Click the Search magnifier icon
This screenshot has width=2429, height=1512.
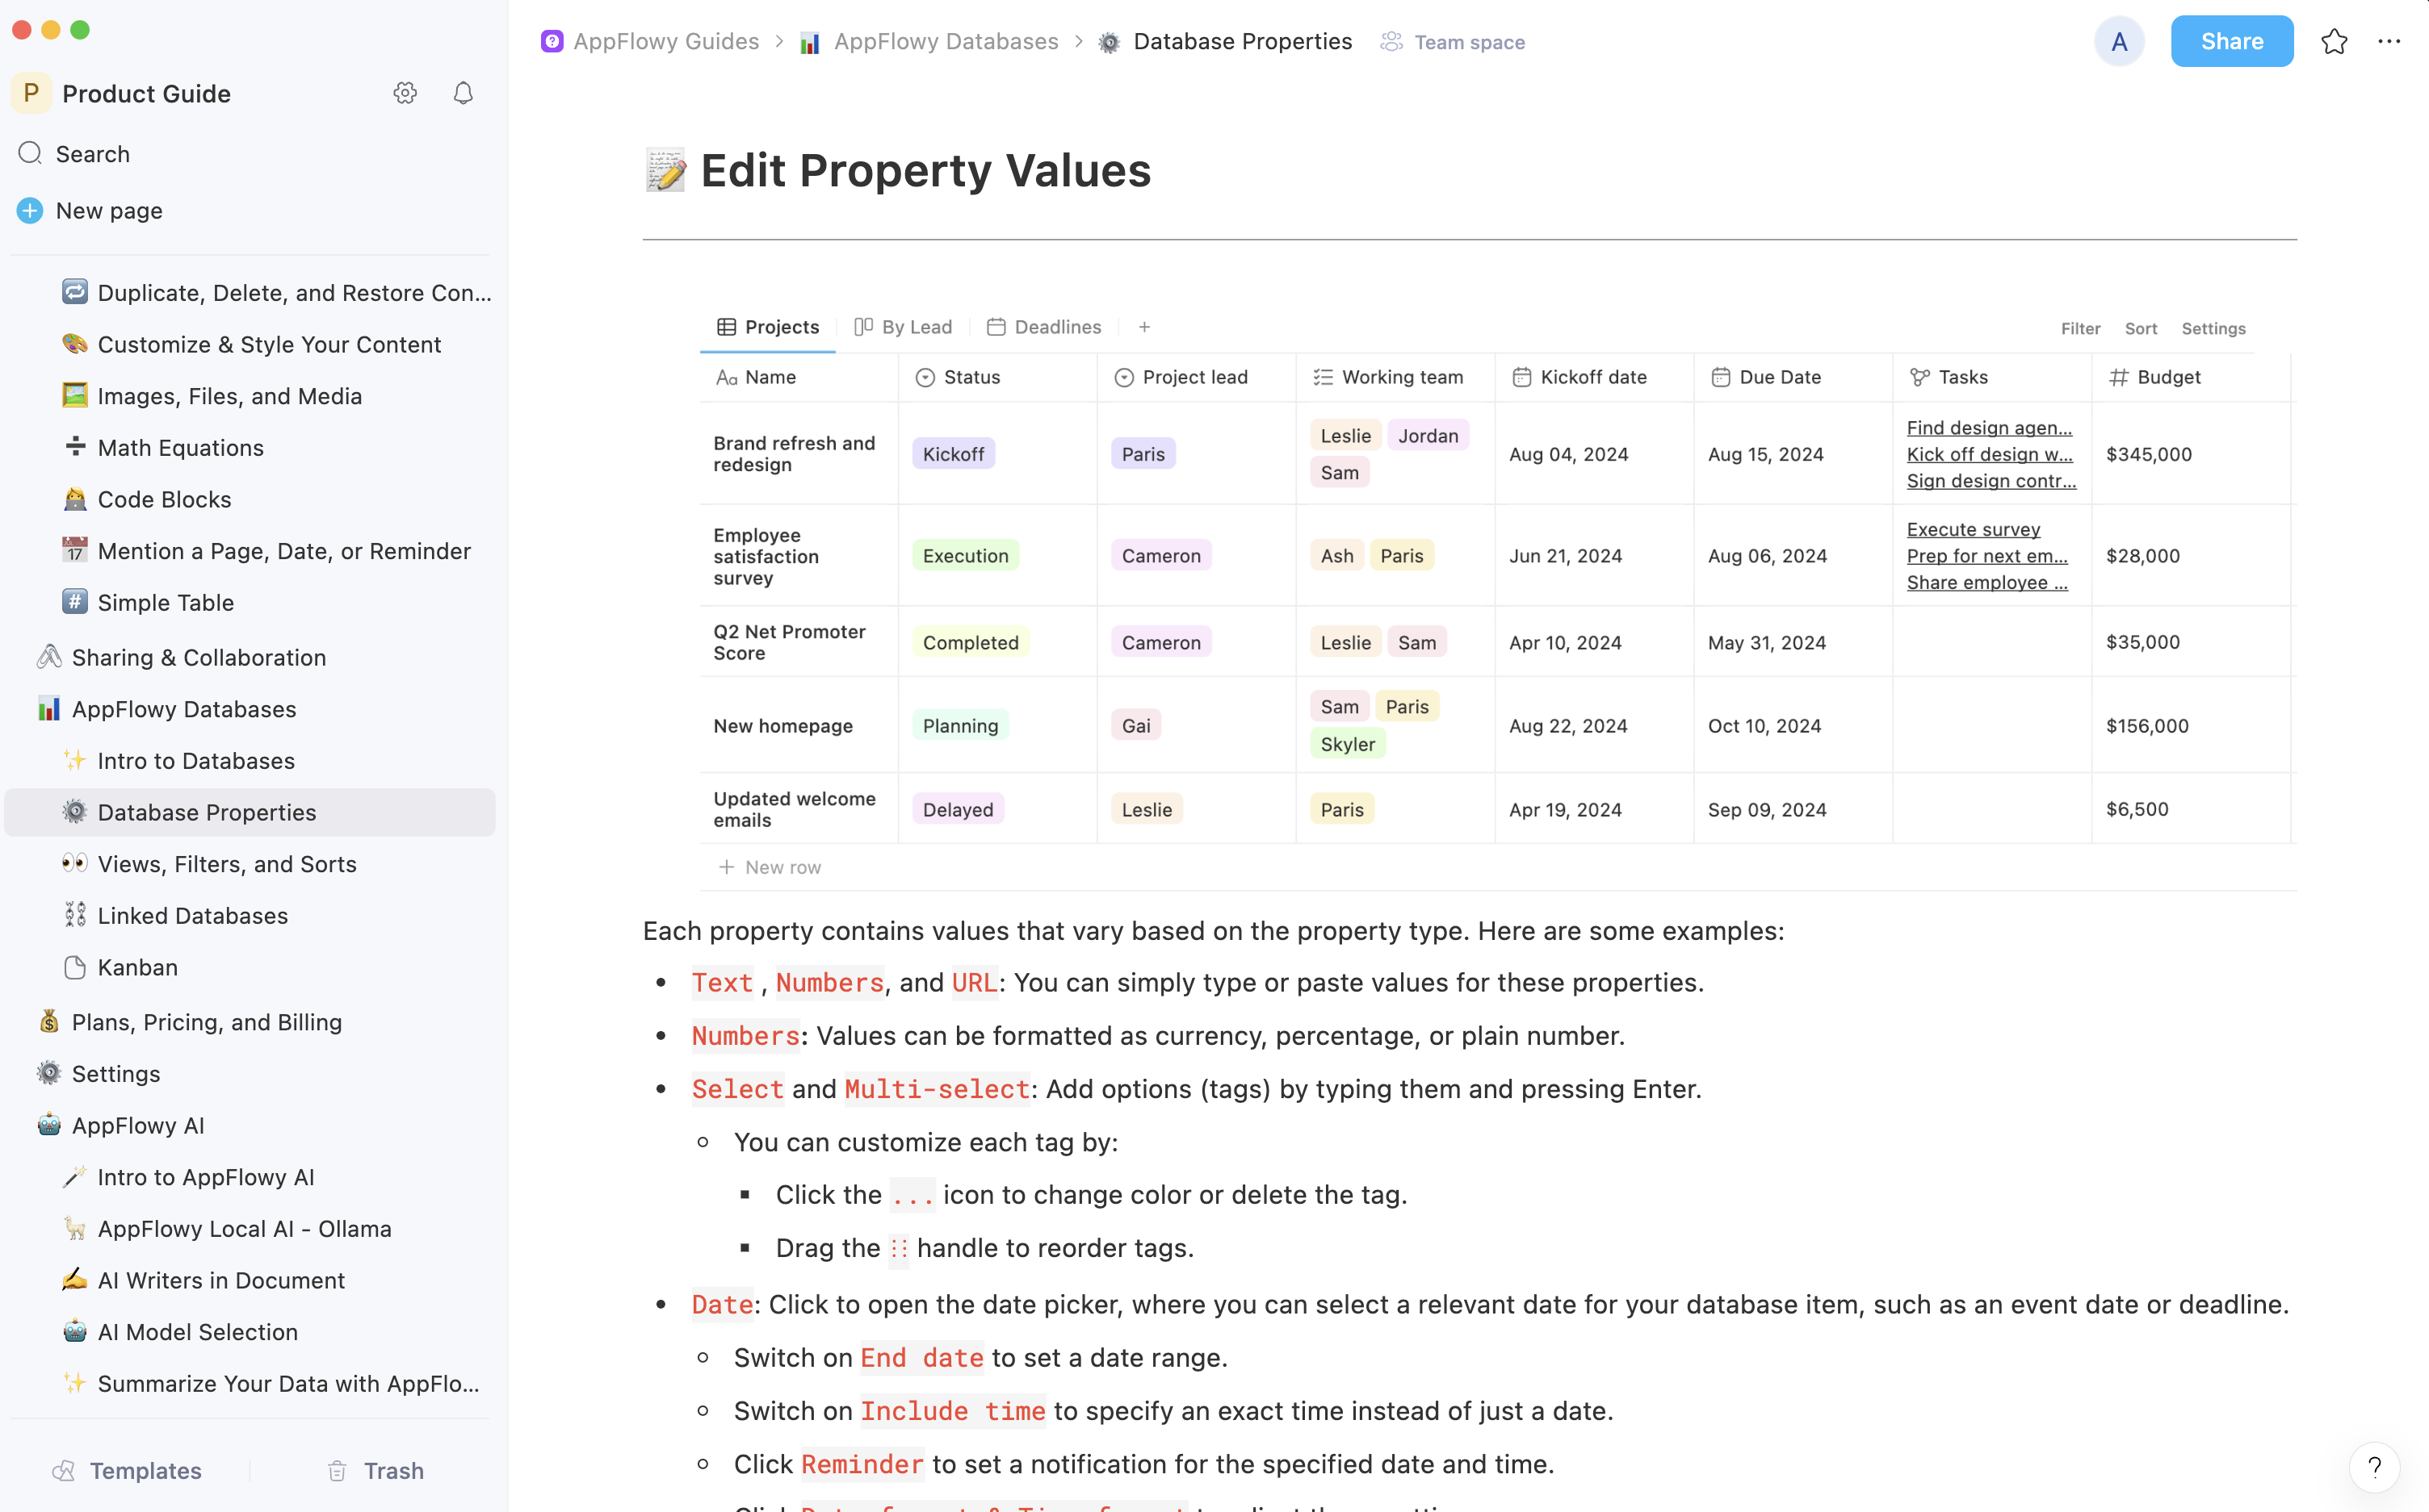(30, 153)
